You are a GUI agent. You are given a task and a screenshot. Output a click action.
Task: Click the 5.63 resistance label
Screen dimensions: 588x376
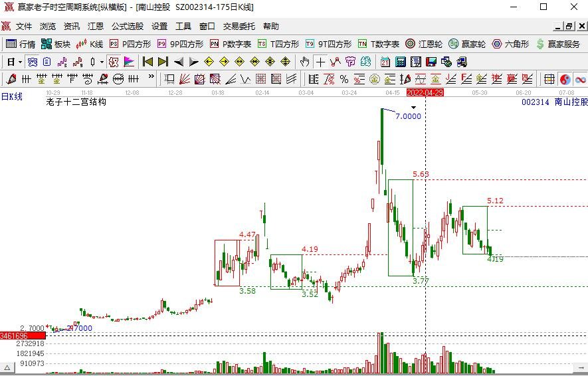coord(421,174)
